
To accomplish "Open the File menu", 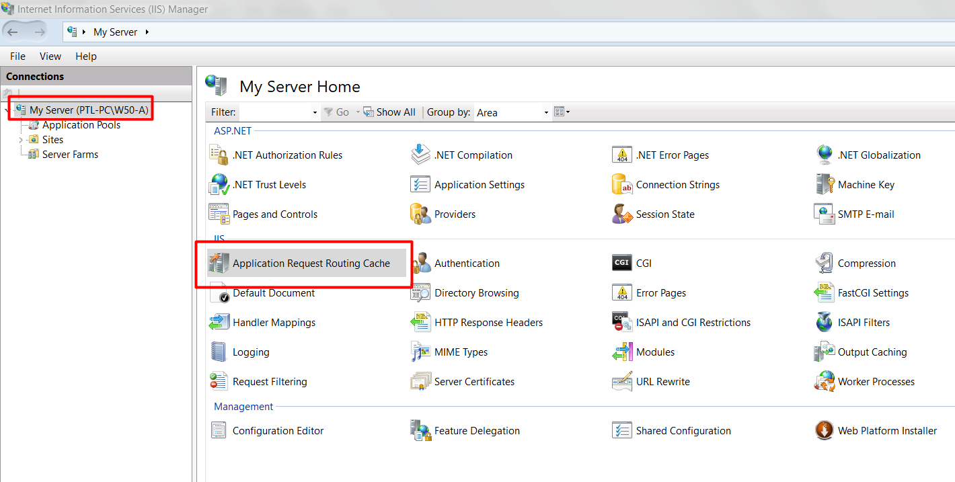I will [17, 56].
